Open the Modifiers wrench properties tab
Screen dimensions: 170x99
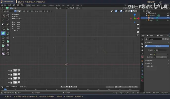coord(142,64)
